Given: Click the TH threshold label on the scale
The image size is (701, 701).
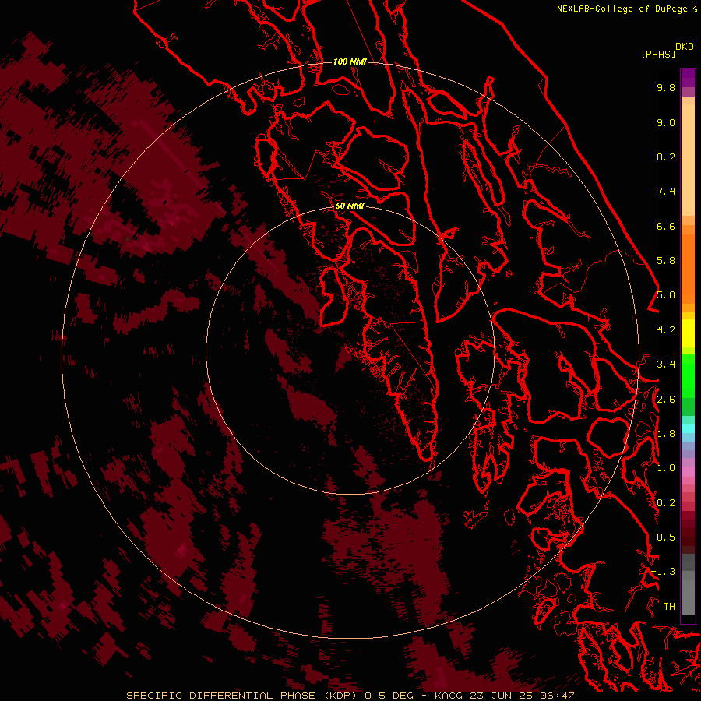Looking at the screenshot, I should click(x=669, y=607).
